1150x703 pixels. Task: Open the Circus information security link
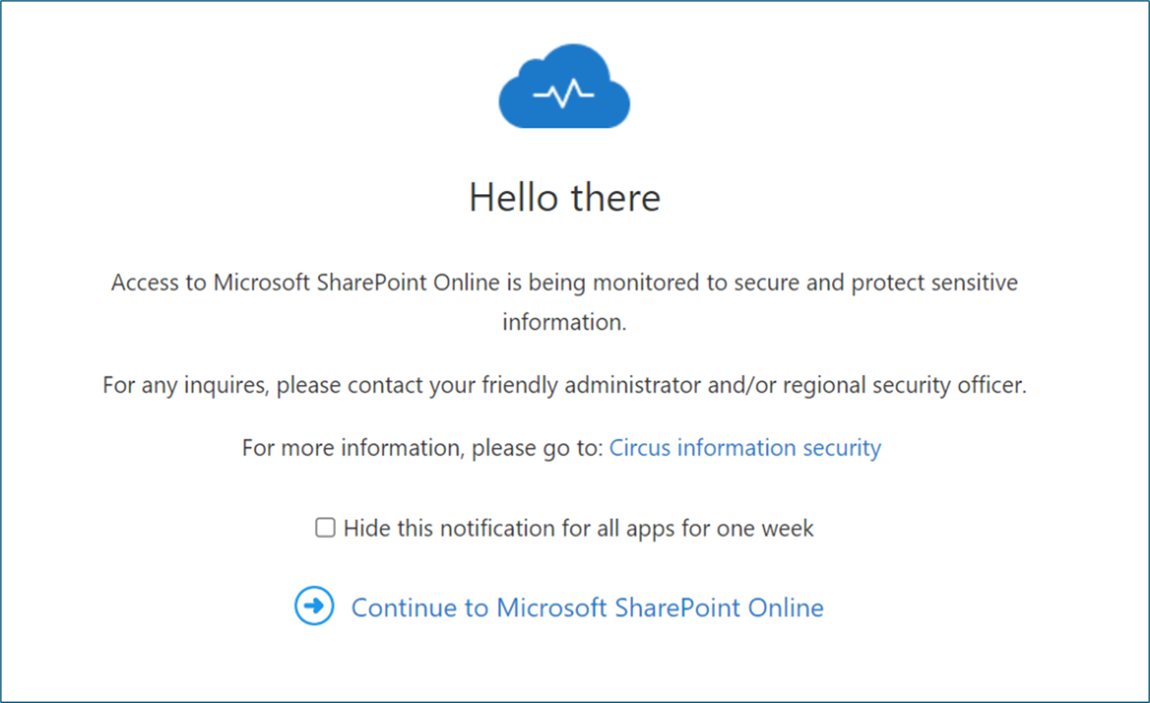coord(744,448)
